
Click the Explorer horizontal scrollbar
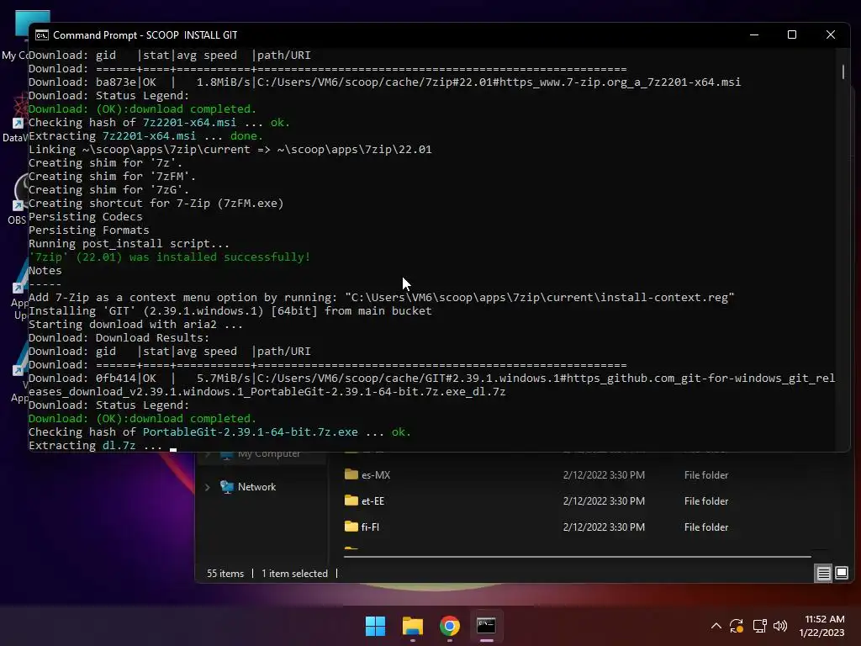[x=577, y=557]
